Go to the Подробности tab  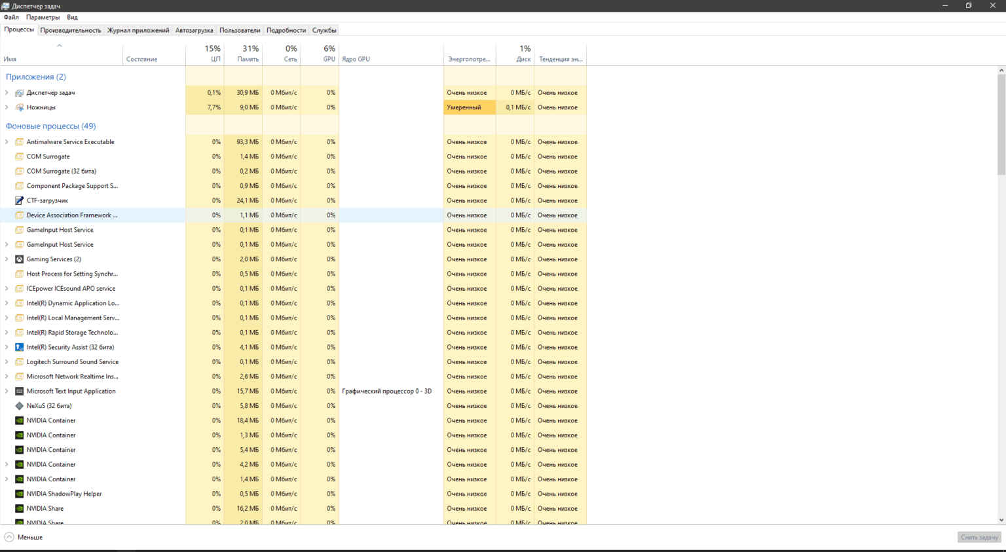286,30
